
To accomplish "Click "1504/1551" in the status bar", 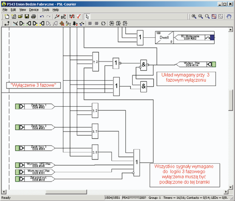I will pyautogui.click(x=113, y=198).
